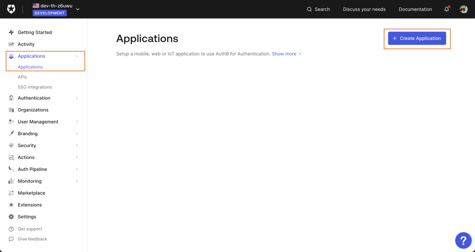Expand the Auth Pipeline chevron
This screenshot has width=475, height=252.
click(x=77, y=169)
